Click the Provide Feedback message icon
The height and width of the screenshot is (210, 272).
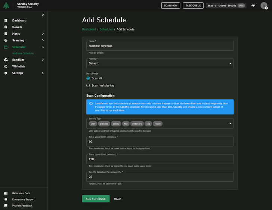click(x=6, y=206)
